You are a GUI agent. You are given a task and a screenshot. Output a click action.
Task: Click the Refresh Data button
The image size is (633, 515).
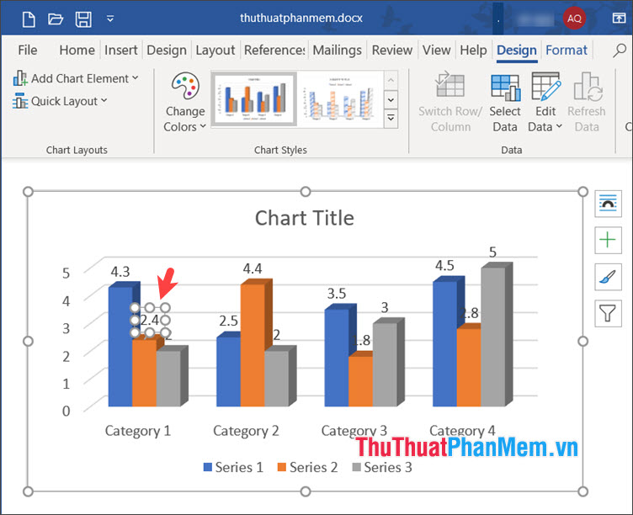[x=587, y=103]
